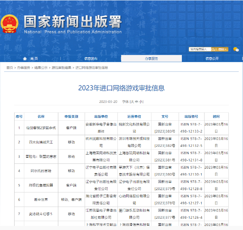243x230 pixels.
Task: Click 客户端 category in row 5
Action: click(71, 185)
